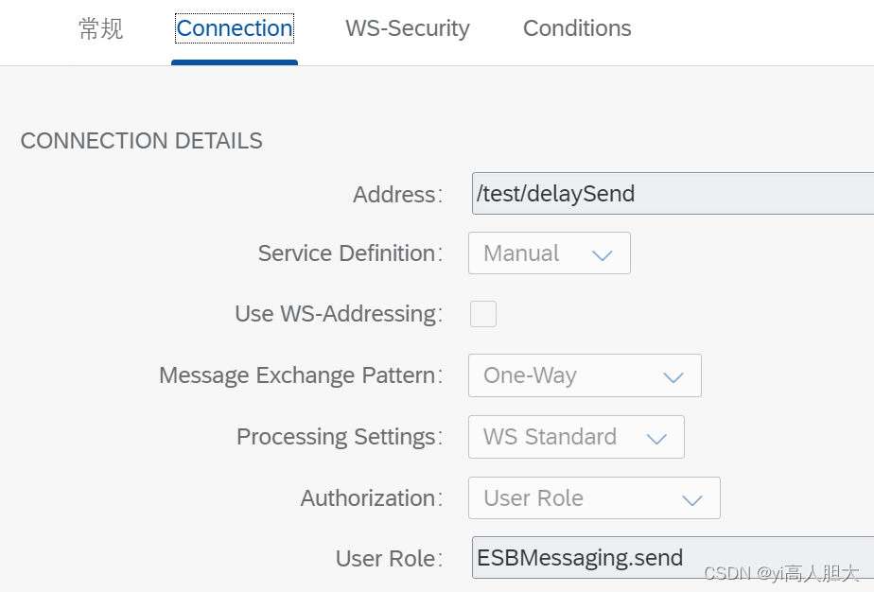The width and height of the screenshot is (874, 592).
Task: Switch to the Connection tab
Action: pos(235,28)
